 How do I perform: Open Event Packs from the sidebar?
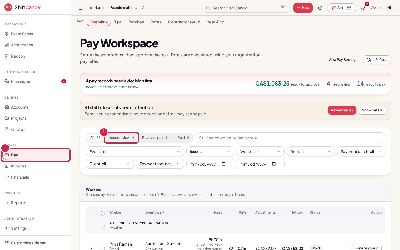[35, 34]
